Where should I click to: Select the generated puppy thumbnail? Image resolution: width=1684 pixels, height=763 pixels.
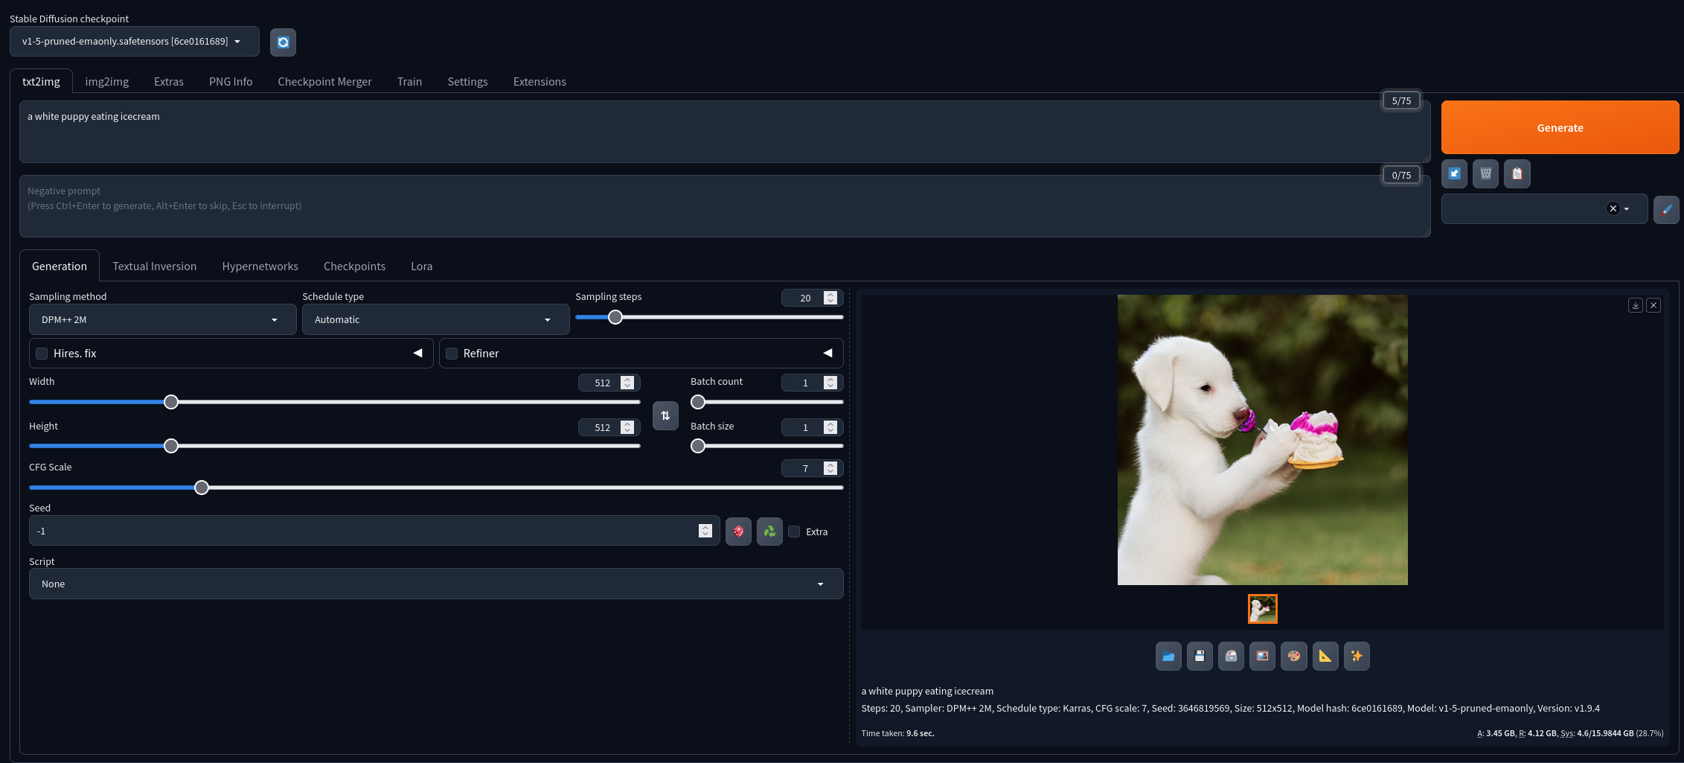coord(1262,609)
